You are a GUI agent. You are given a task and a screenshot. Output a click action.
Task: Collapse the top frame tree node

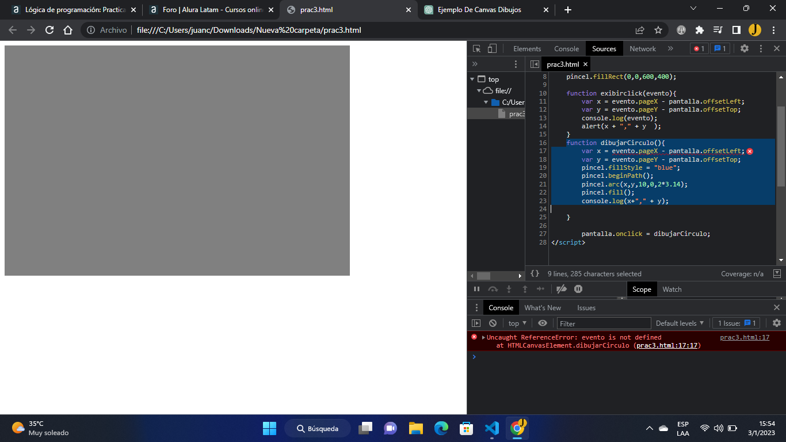coord(472,79)
